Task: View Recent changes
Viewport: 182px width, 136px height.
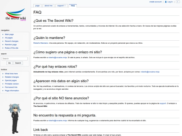Action: pyautogui.click(x=11, y=41)
